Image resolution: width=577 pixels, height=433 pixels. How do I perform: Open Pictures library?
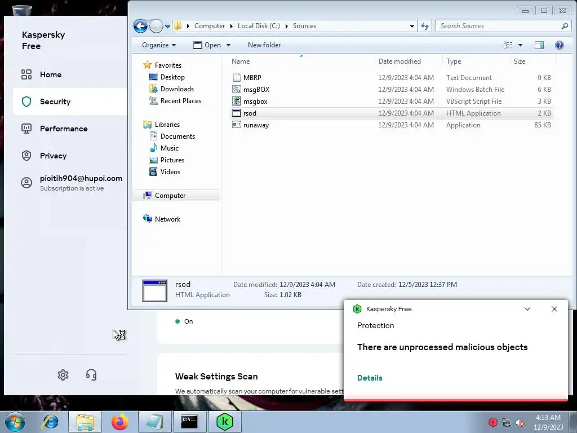(x=172, y=160)
